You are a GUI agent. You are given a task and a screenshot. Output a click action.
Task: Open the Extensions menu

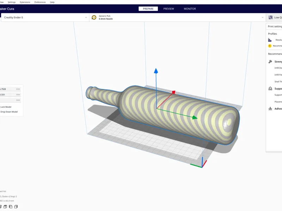coord(25,2)
